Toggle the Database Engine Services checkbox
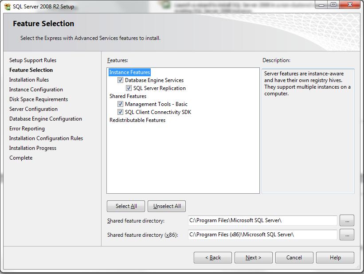The height and width of the screenshot is (274, 364). pyautogui.click(x=120, y=80)
